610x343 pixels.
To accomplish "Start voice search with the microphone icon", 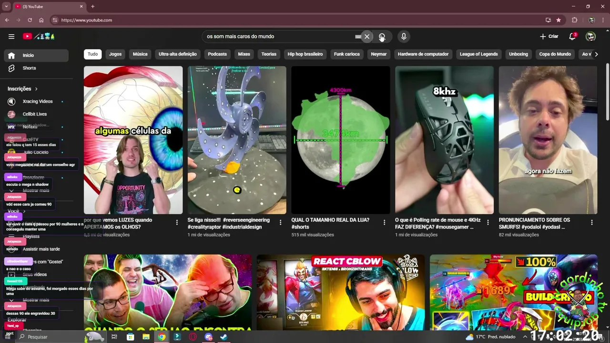I will [404, 36].
